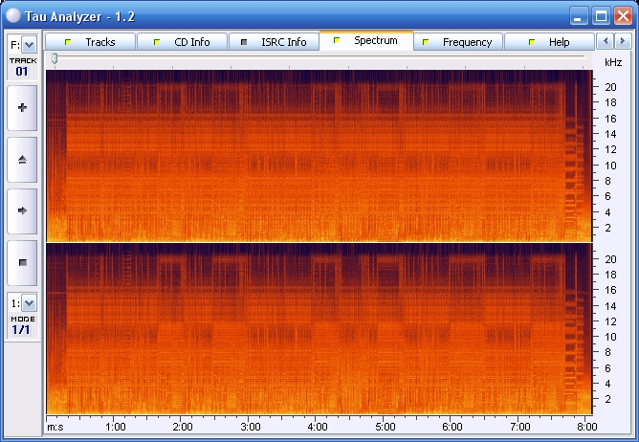The image size is (639, 442).
Task: Click the plus button in left sidebar
Action: point(23,108)
